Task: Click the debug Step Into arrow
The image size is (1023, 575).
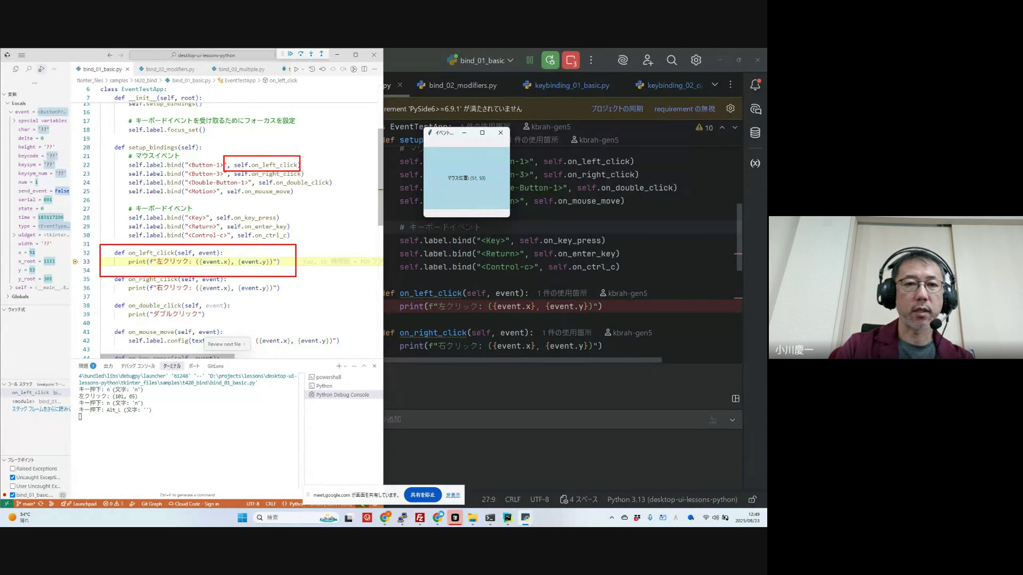Action: (311, 54)
